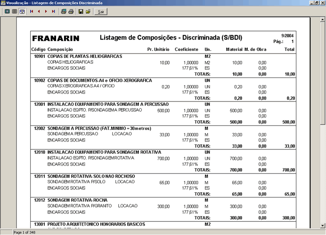Open a saved report with the folder icon
This screenshot has width=326, height=235.
88,11
